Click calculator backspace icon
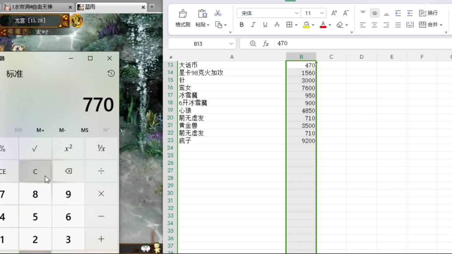Viewport: 452px width, 254px height. [x=68, y=171]
